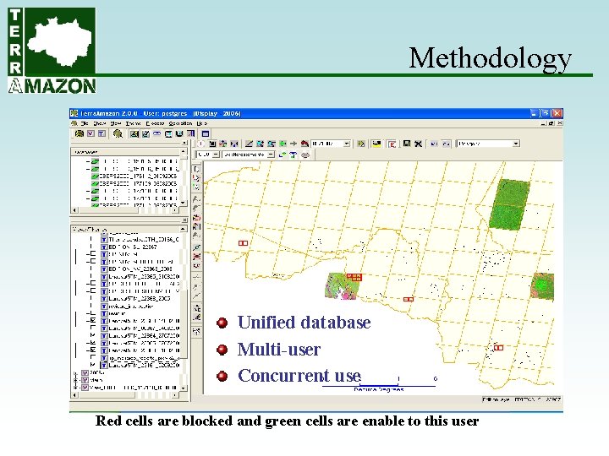Toggle checkbox beside LandsatTM_00367 theme
This screenshot has width=609, height=456.
point(92,328)
